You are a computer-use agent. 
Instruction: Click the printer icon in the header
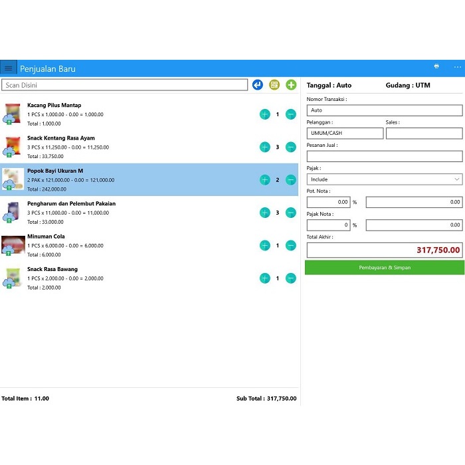coord(436,66)
